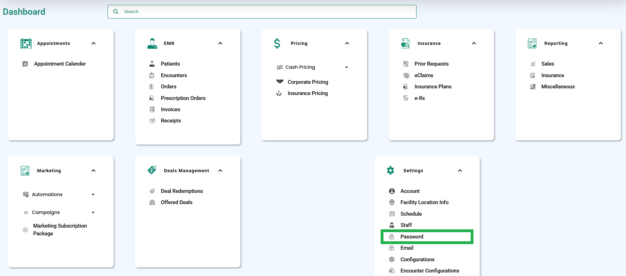Expand the Cash Pricing dropdown arrow

pos(347,67)
